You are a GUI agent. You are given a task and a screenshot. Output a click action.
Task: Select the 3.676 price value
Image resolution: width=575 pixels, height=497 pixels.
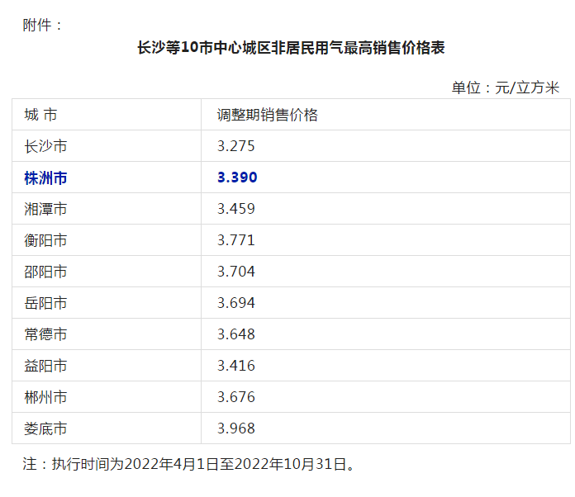coord(236,397)
